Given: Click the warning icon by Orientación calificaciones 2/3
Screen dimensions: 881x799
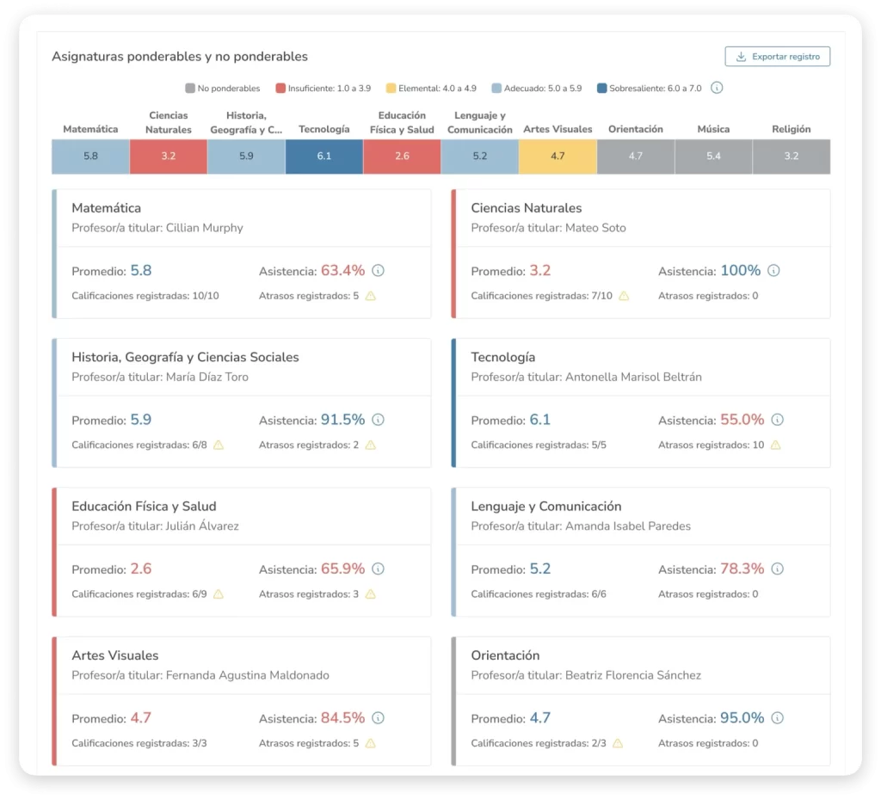Looking at the screenshot, I should pyautogui.click(x=618, y=743).
